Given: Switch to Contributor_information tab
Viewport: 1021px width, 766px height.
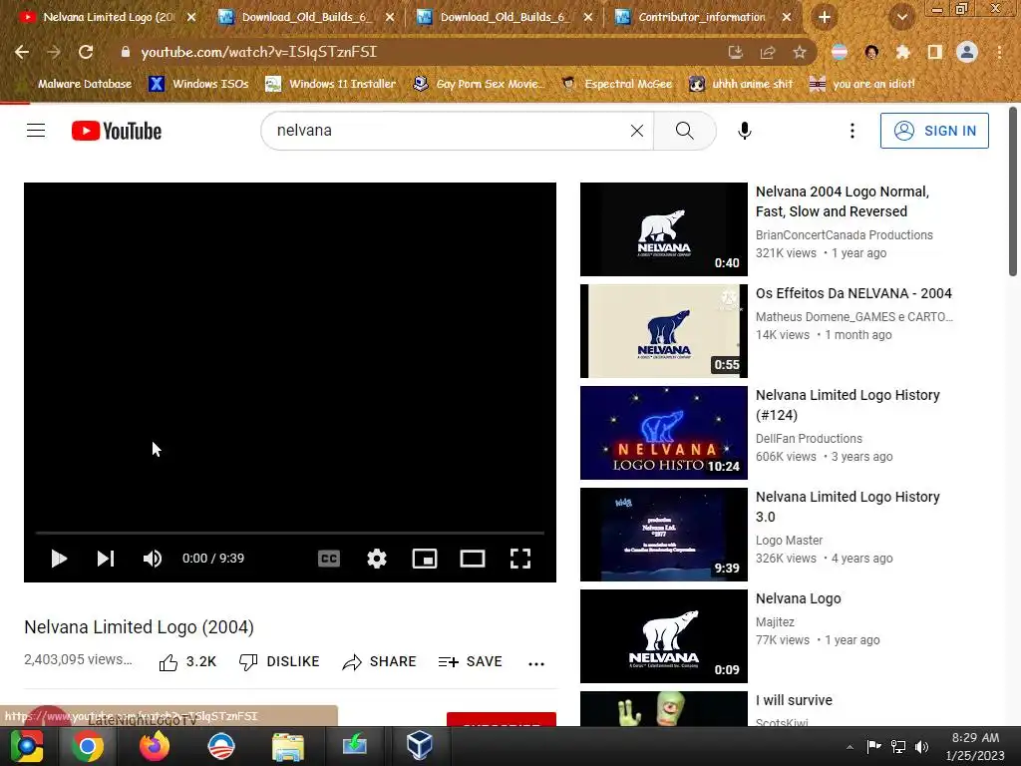Looking at the screenshot, I should tap(701, 17).
